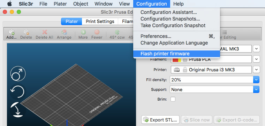Click the yellow filament color swatch
The image size is (265, 126).
coord(180,60)
